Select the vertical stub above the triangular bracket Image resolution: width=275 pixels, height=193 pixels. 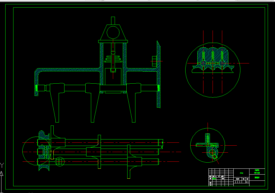click(113, 21)
